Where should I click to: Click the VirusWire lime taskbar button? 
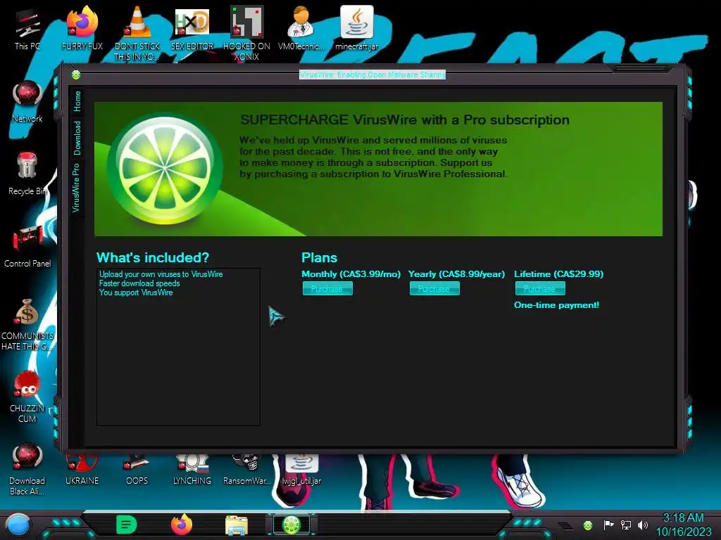[291, 525]
